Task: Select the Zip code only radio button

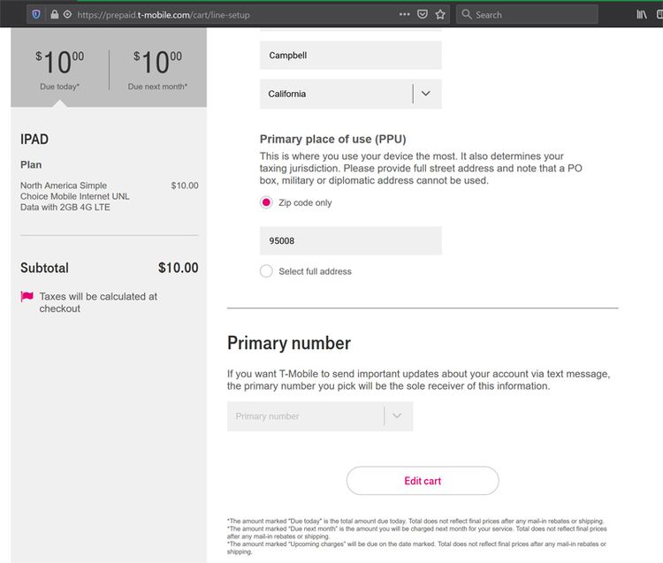Action: pos(266,202)
